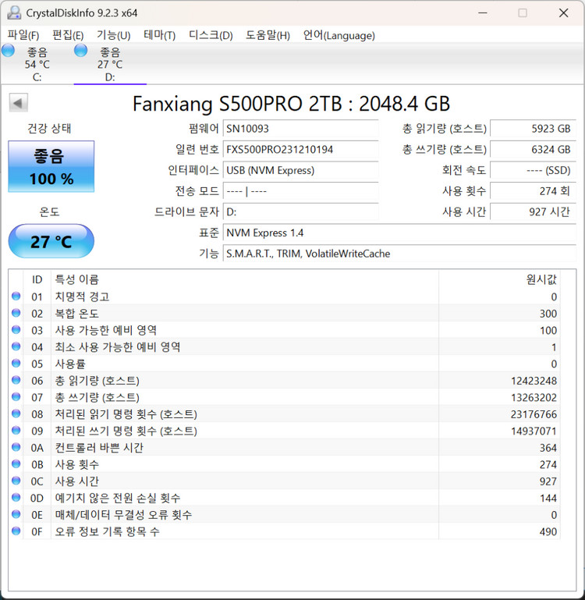Click the rotation rate value ---- (SSD)
This screenshot has height=600, width=585.
pos(533,170)
